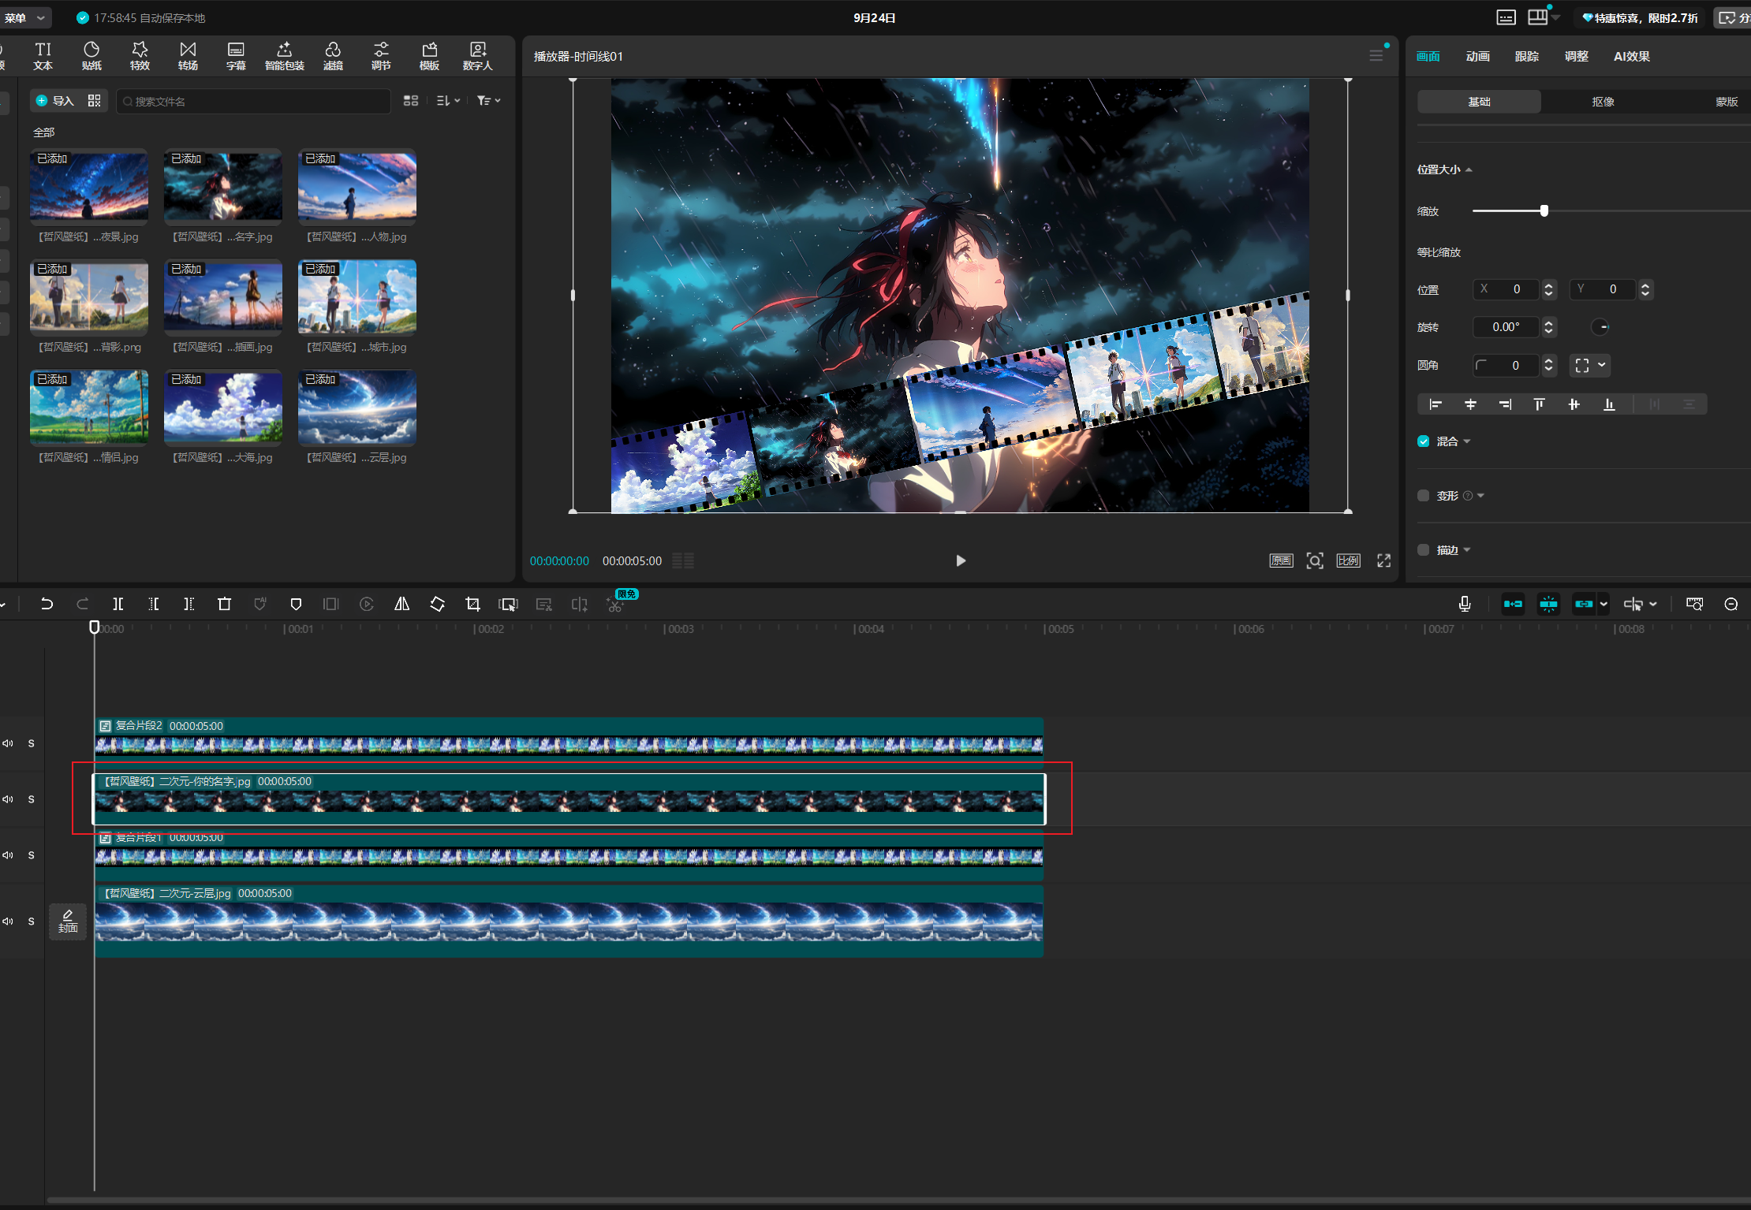Click the play button in player
The height and width of the screenshot is (1210, 1751).
960,560
